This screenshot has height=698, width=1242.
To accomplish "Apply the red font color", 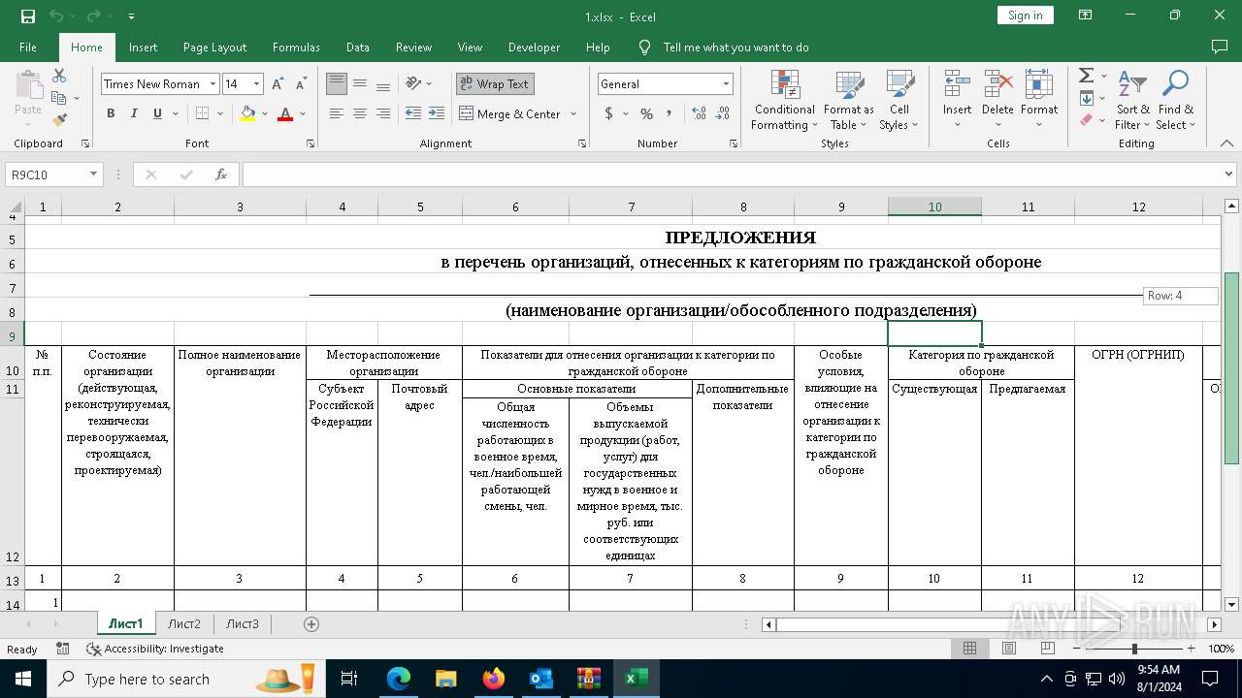I will [x=285, y=113].
